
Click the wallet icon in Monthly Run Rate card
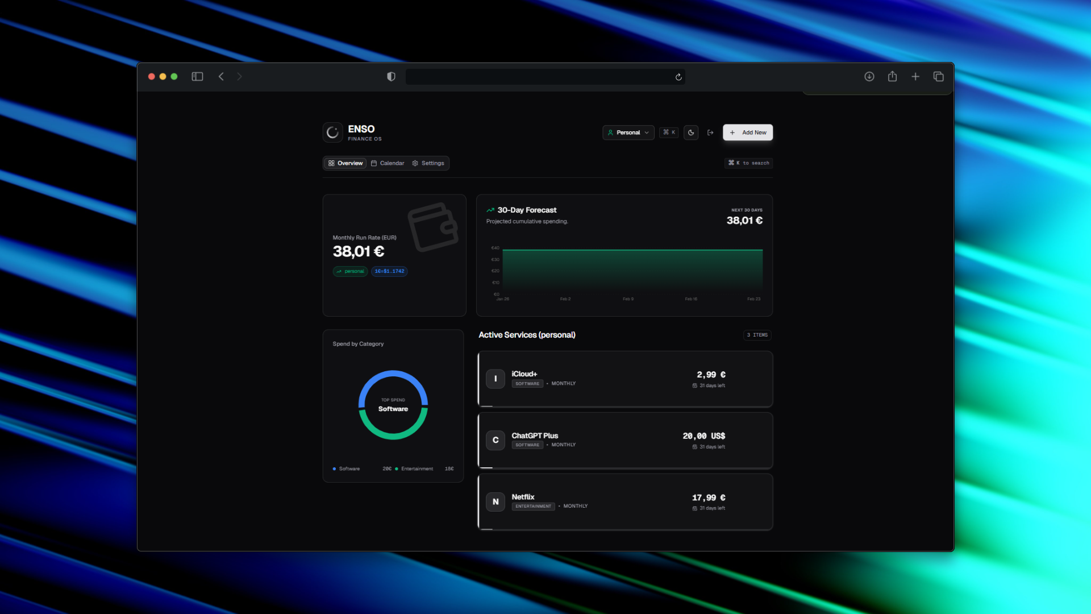click(432, 228)
